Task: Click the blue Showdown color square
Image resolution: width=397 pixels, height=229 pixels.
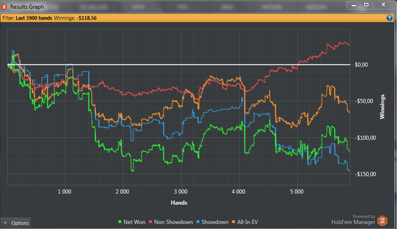Action: [198, 222]
